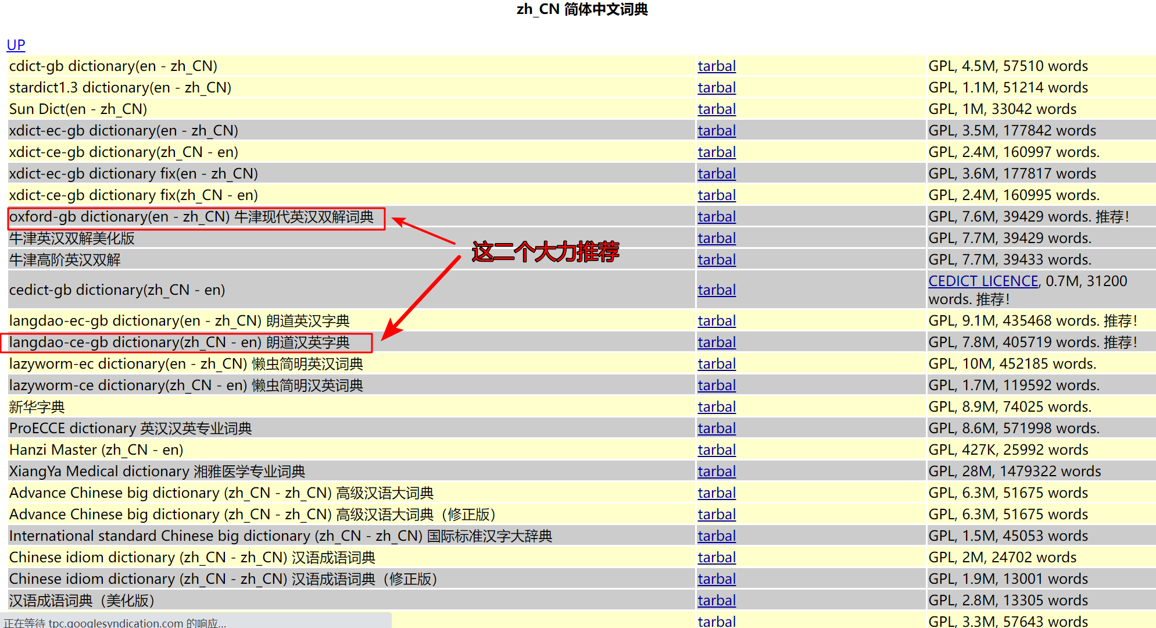1156x628 pixels.
Task: Download tarbal for oxford-gb dictionary
Action: pos(716,217)
